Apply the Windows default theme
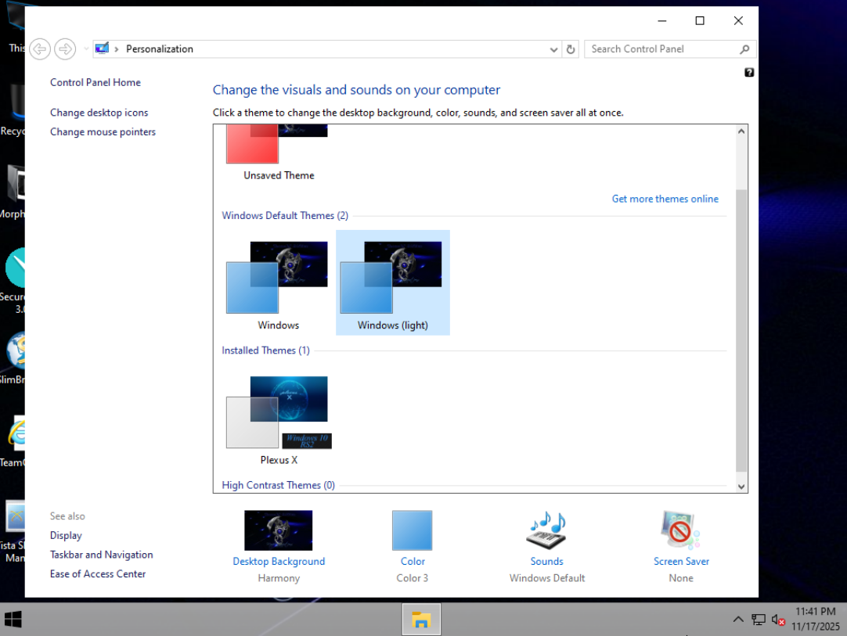This screenshot has height=636, width=847. point(278,283)
